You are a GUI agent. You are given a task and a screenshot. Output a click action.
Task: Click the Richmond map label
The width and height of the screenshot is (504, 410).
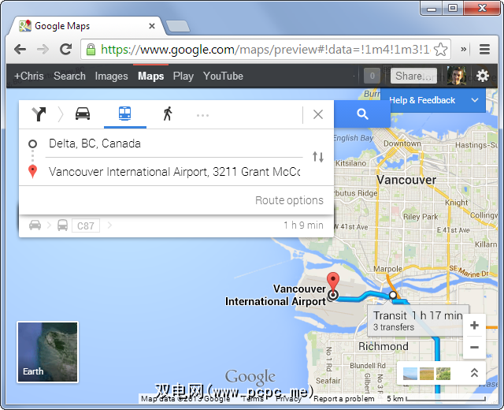[384, 346]
